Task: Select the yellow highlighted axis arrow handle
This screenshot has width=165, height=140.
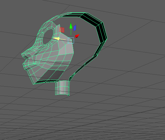Action: [57, 39]
